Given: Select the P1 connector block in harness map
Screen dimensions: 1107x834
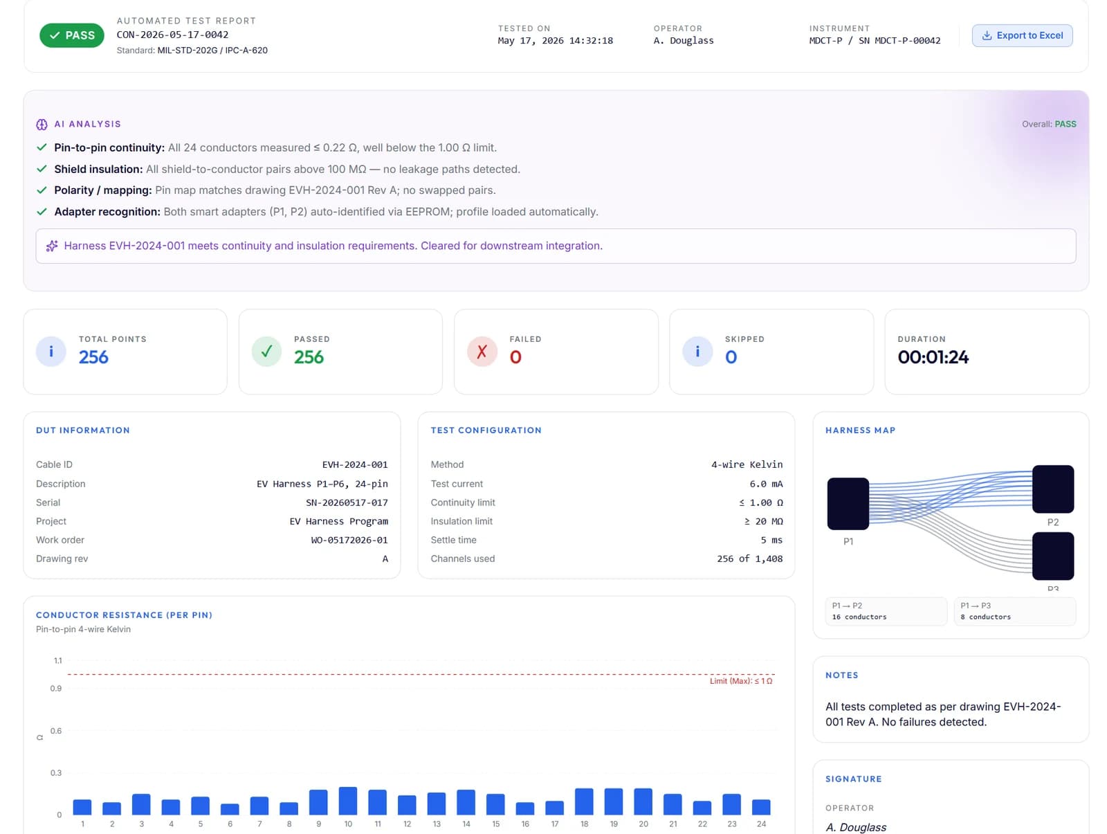Looking at the screenshot, I should [848, 504].
